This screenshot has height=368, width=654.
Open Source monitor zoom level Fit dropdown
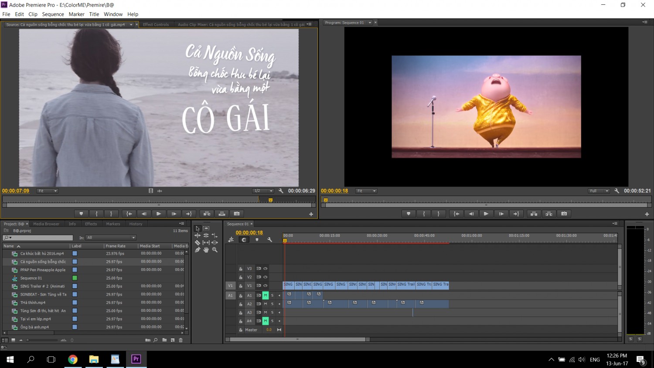coord(48,191)
